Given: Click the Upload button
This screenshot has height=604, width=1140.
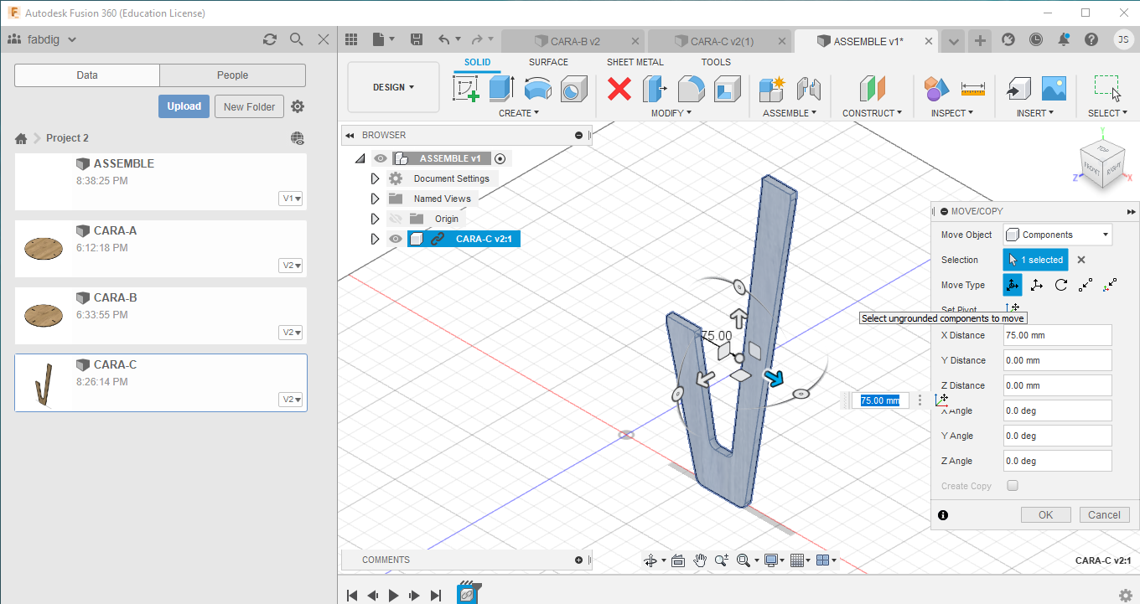Looking at the screenshot, I should [184, 106].
